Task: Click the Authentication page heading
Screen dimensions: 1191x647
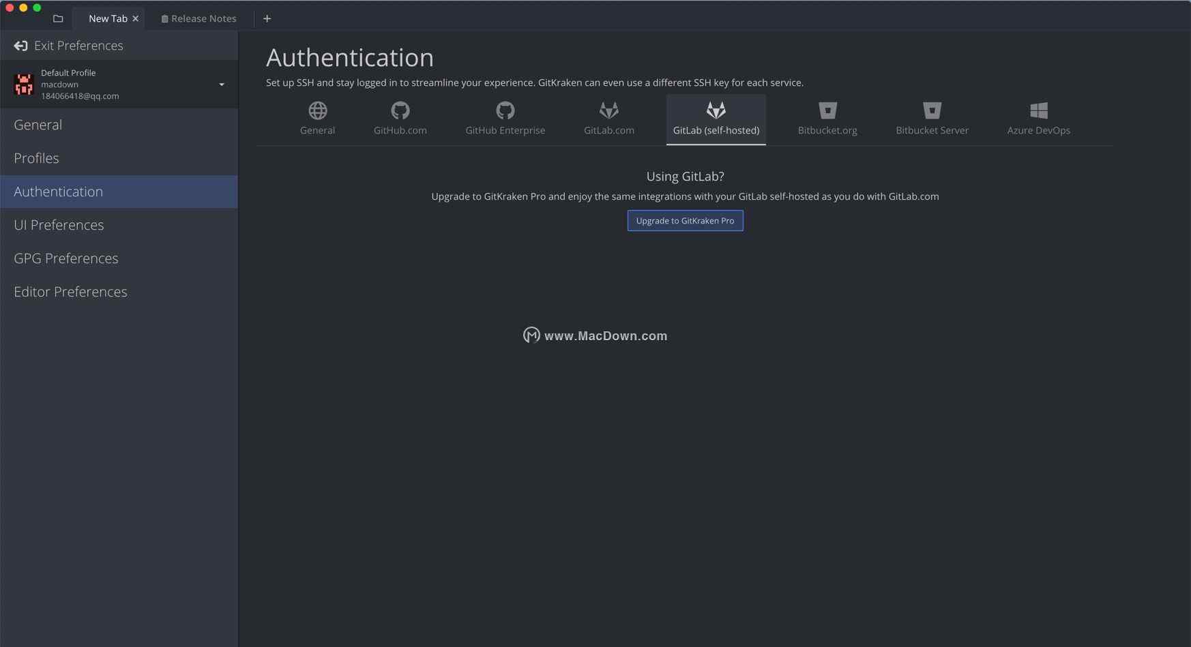Action: tap(350, 58)
